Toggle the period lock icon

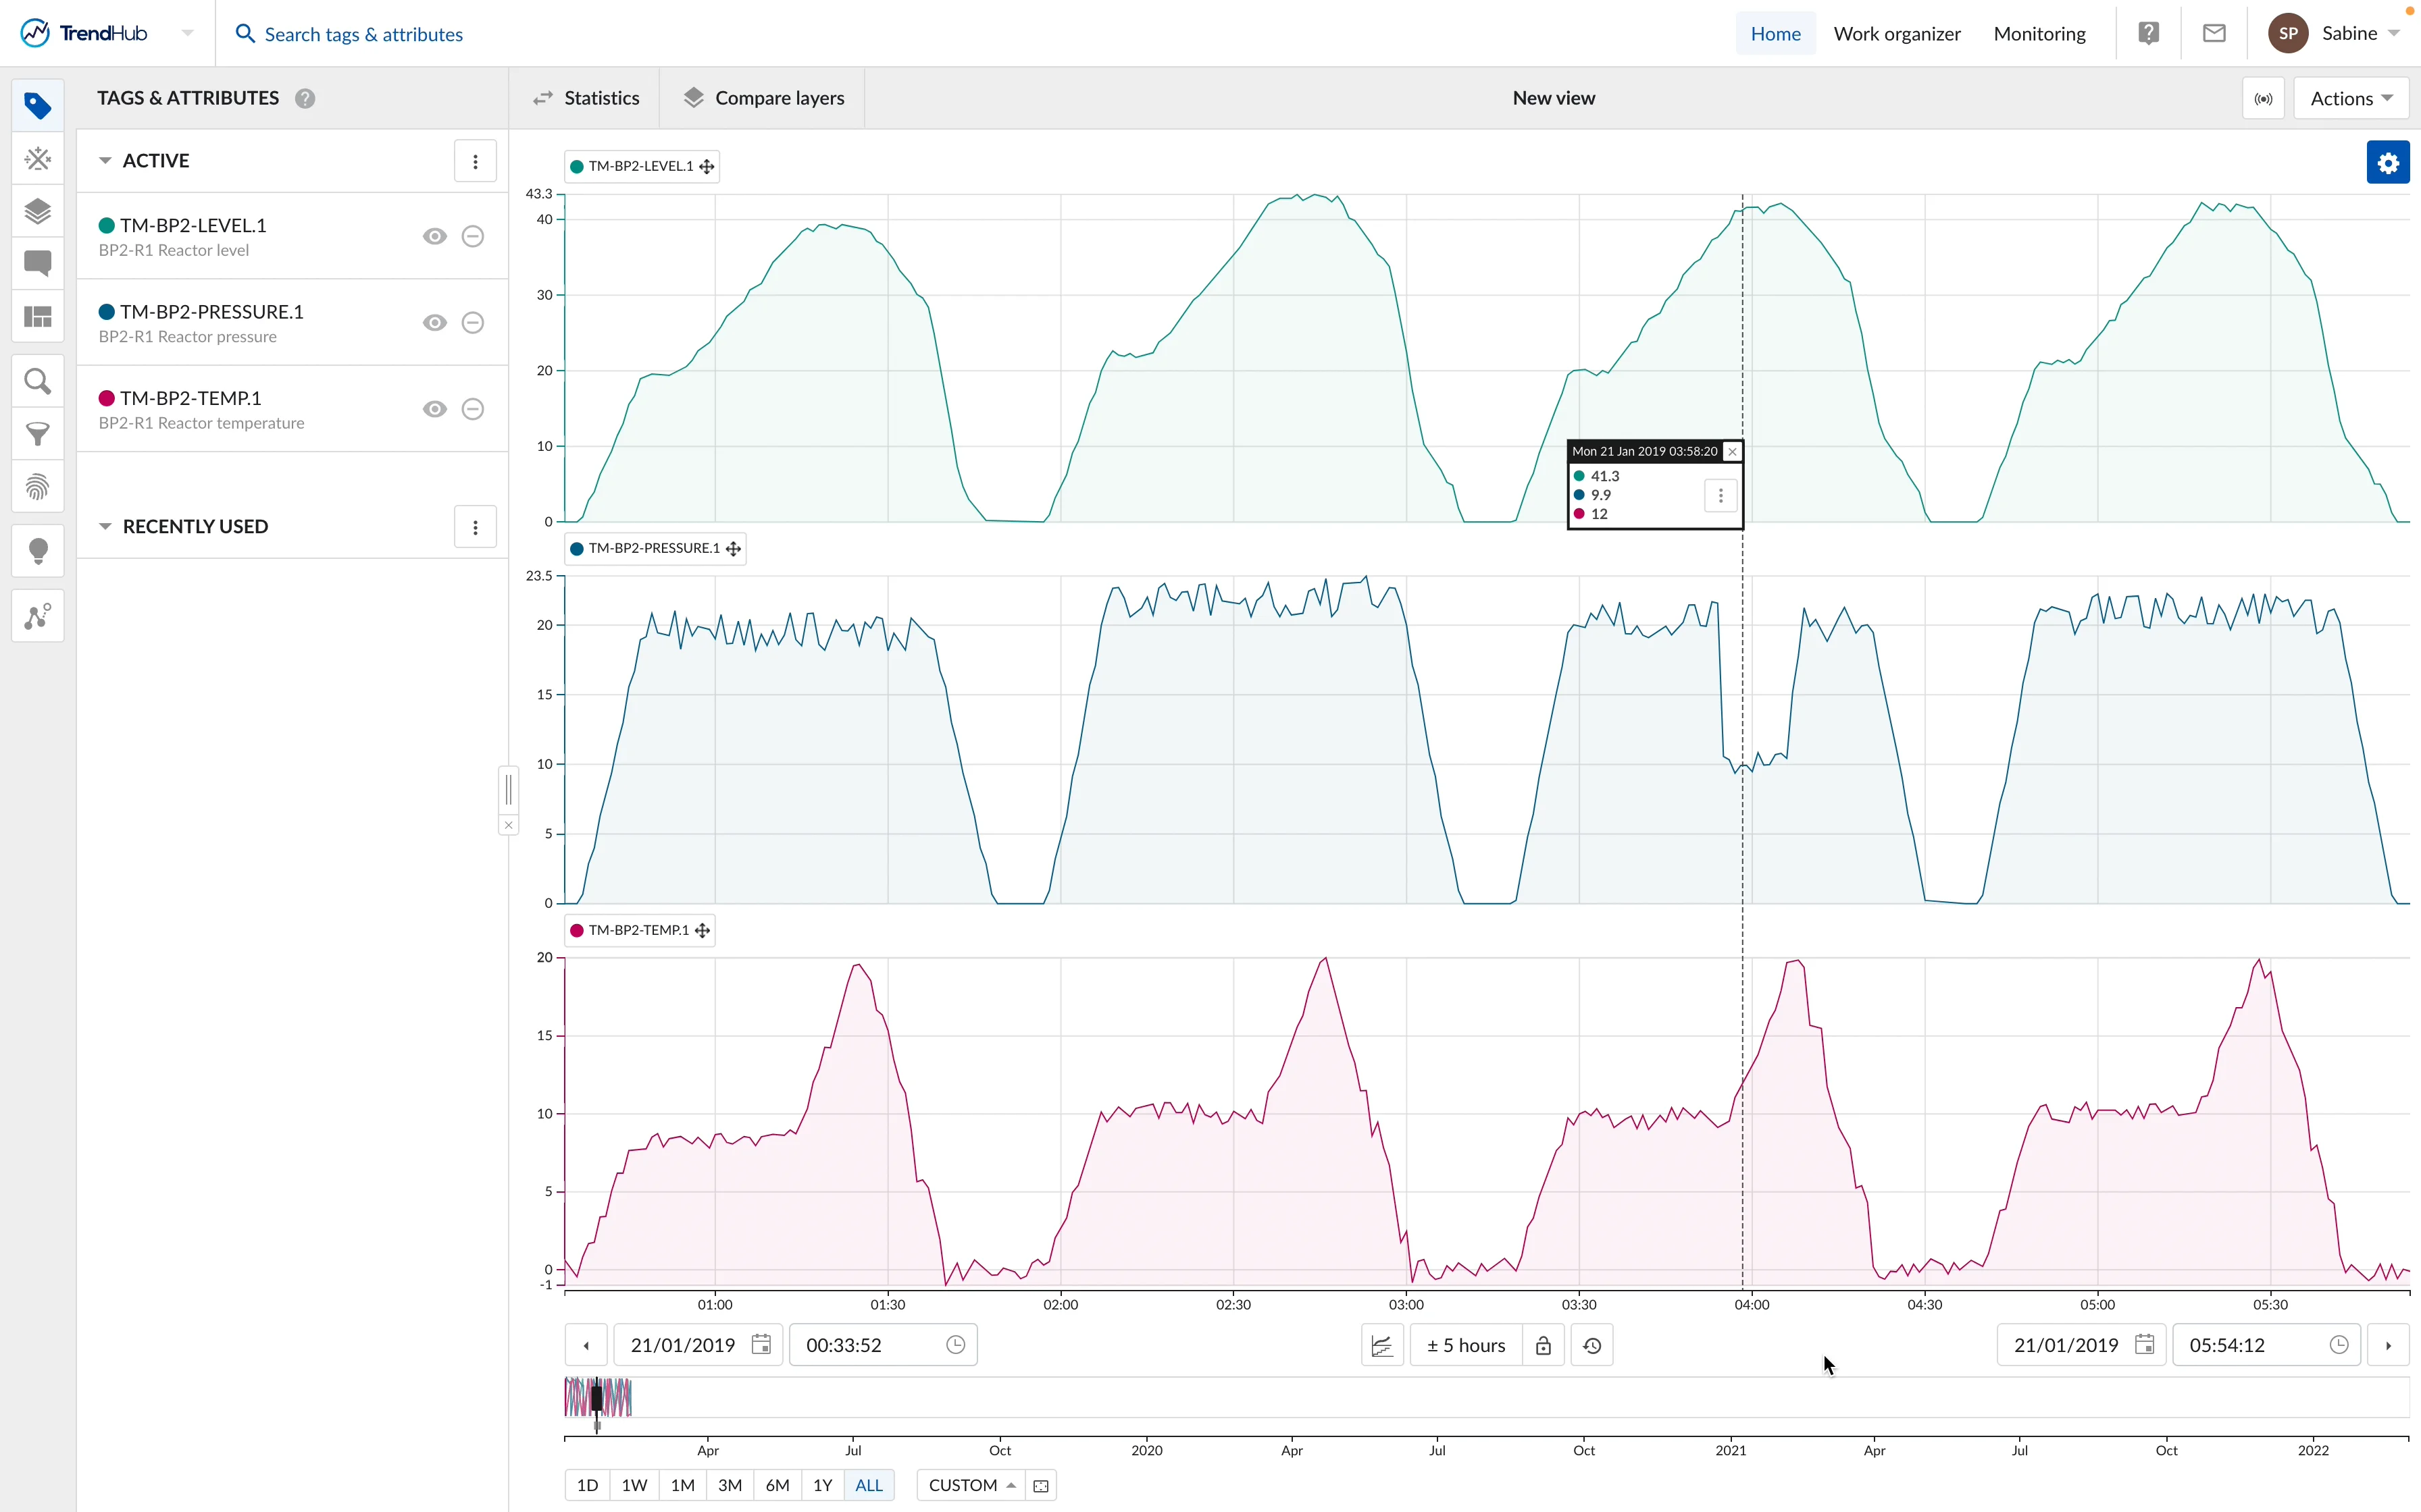1544,1345
